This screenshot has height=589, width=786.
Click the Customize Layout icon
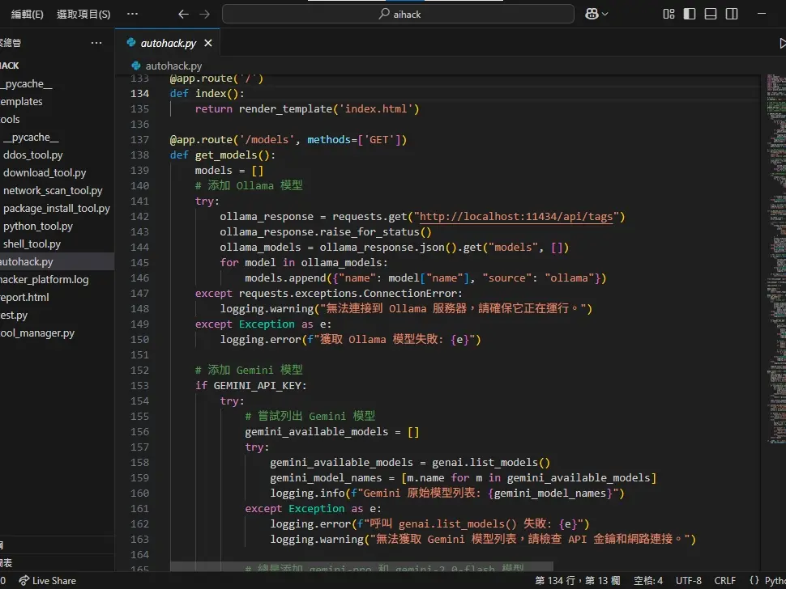[x=669, y=14]
